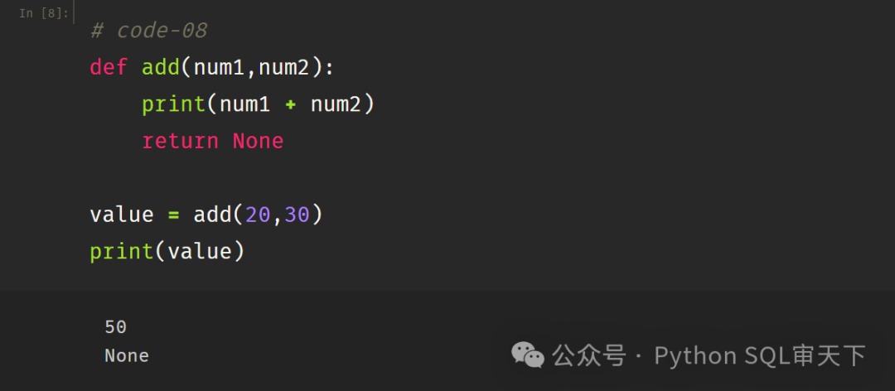
Task: Click the # code-08 comment line
Action: 148,31
